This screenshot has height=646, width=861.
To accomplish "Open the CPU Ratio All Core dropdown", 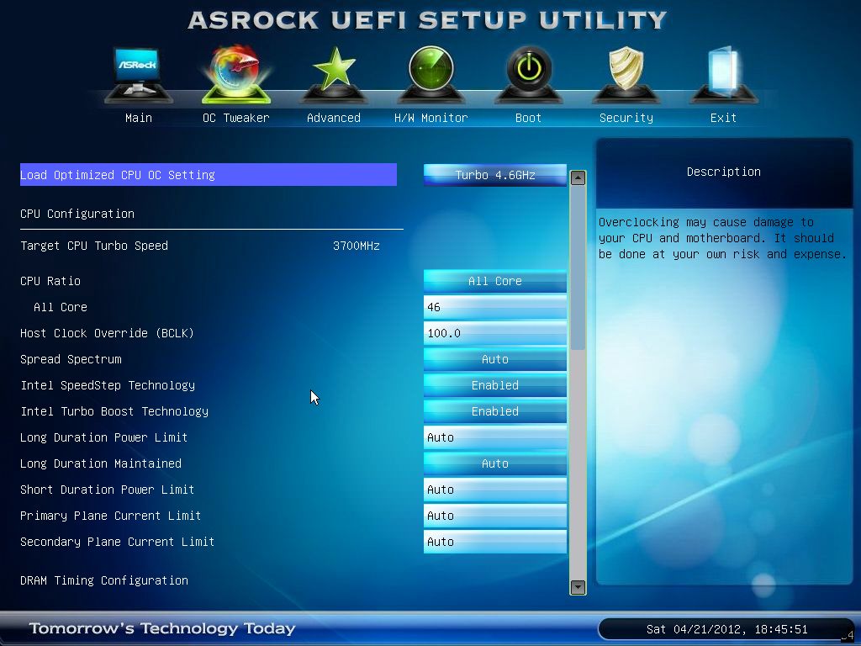I will pos(494,281).
